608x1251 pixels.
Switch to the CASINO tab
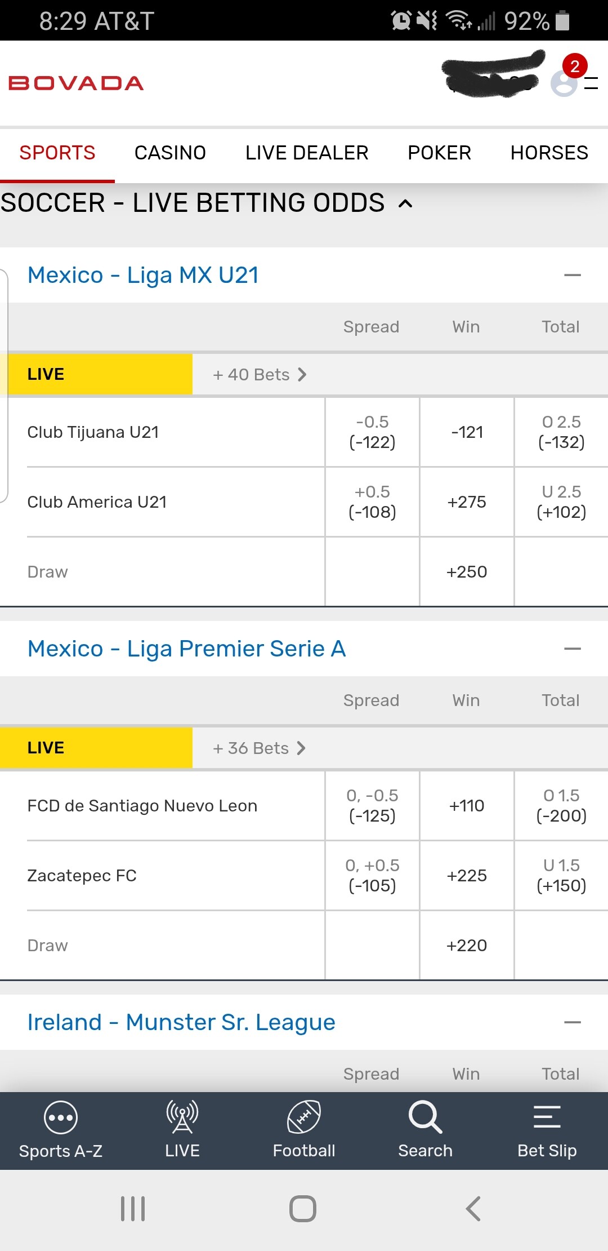170,153
